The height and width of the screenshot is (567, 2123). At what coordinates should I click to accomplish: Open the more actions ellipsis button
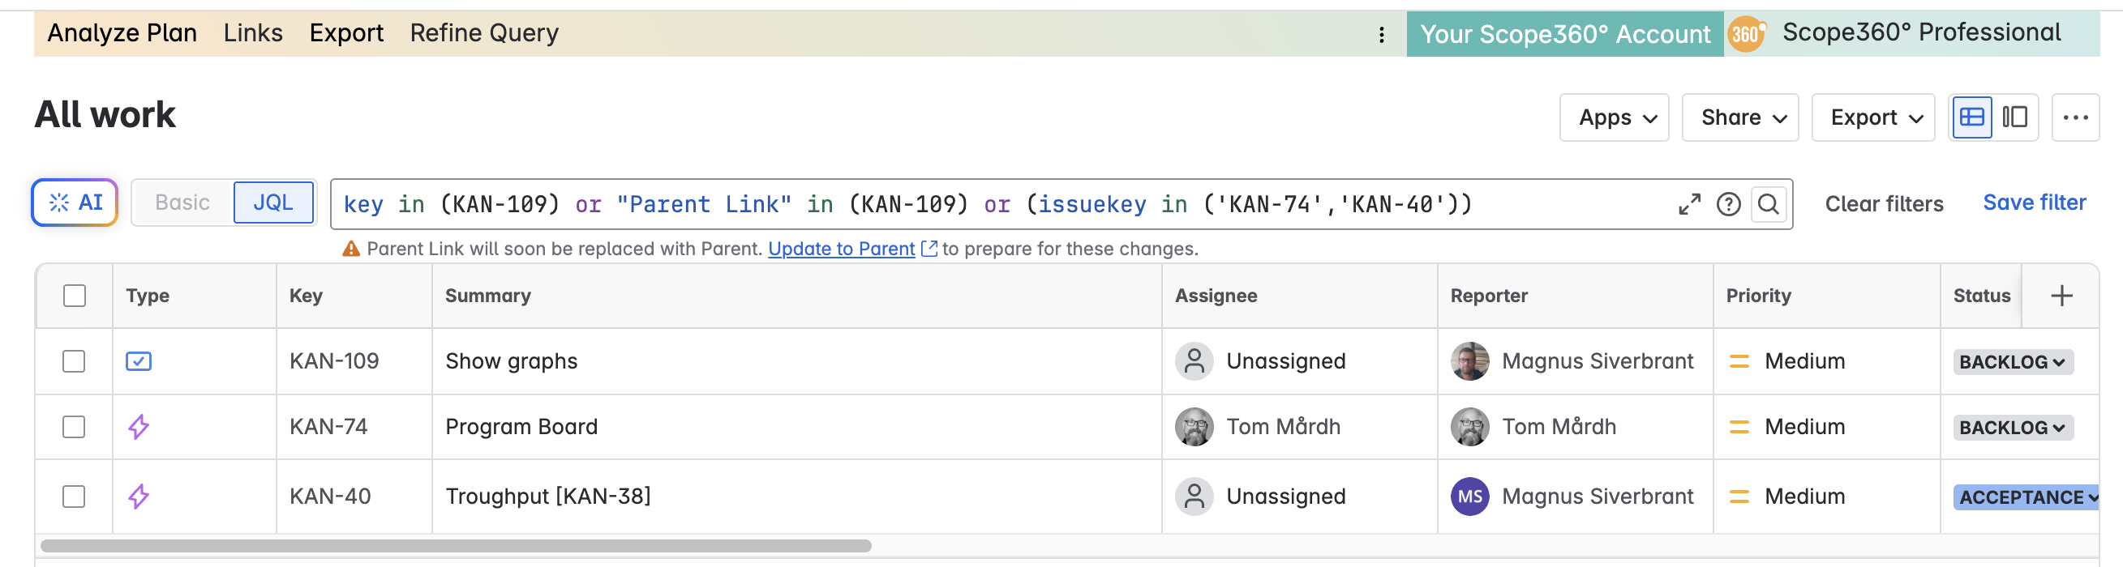click(x=2074, y=117)
